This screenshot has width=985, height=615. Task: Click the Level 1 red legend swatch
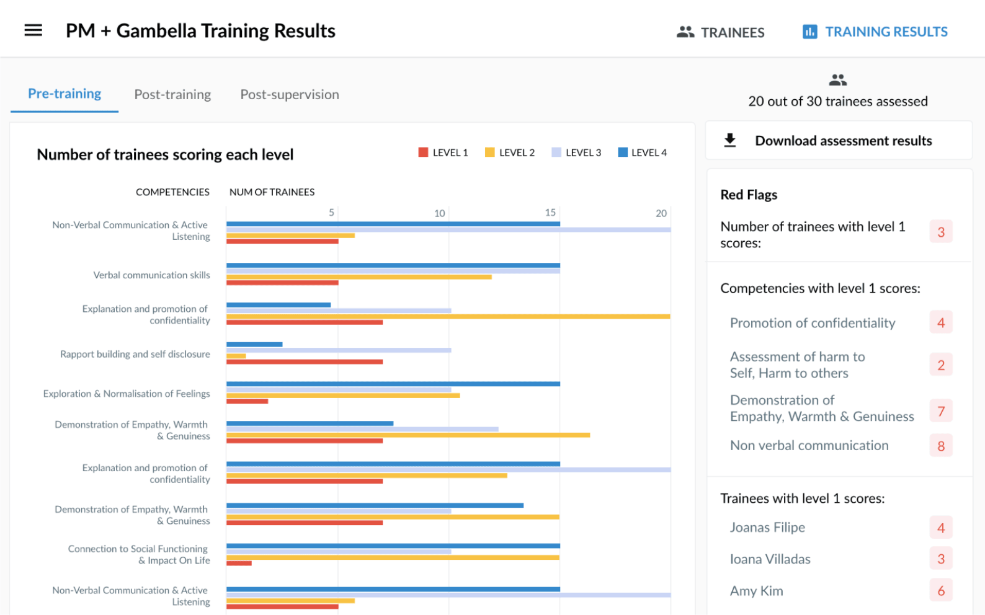point(424,153)
